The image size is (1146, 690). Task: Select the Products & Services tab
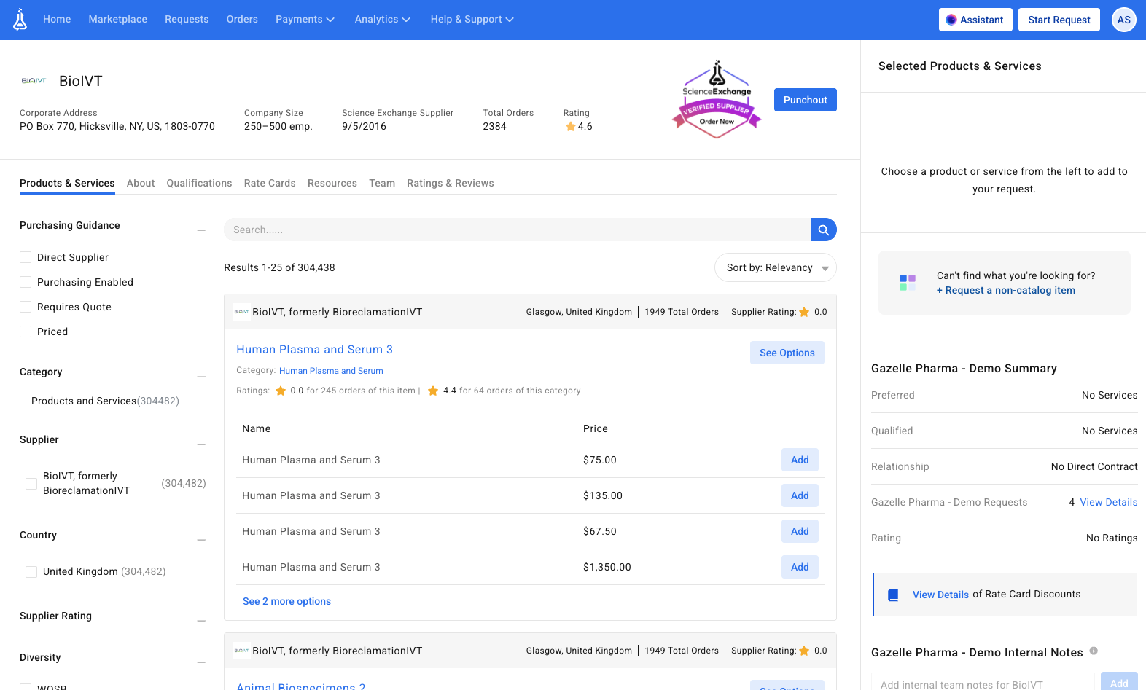tap(67, 183)
